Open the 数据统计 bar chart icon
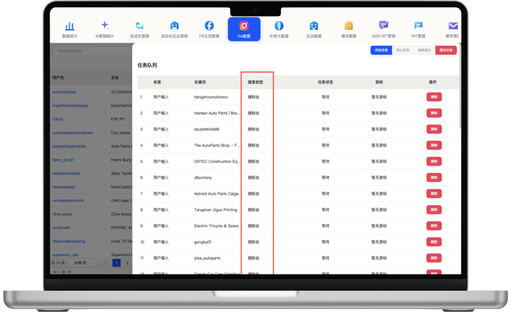The image size is (511, 312). [70, 26]
